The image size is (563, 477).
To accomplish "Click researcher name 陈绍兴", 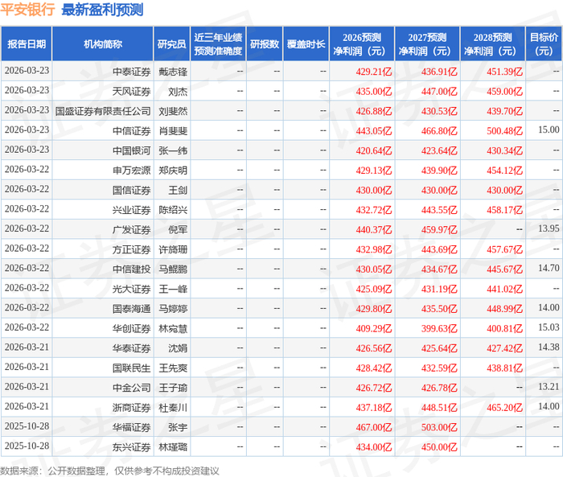I will (x=173, y=210).
